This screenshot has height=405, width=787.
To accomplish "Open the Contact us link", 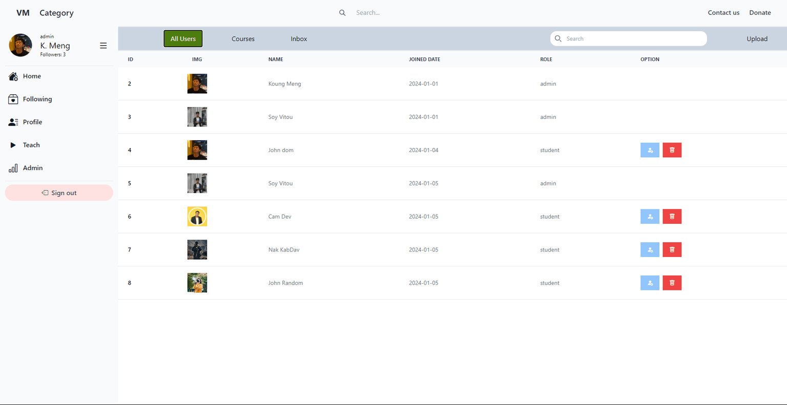I will [723, 13].
